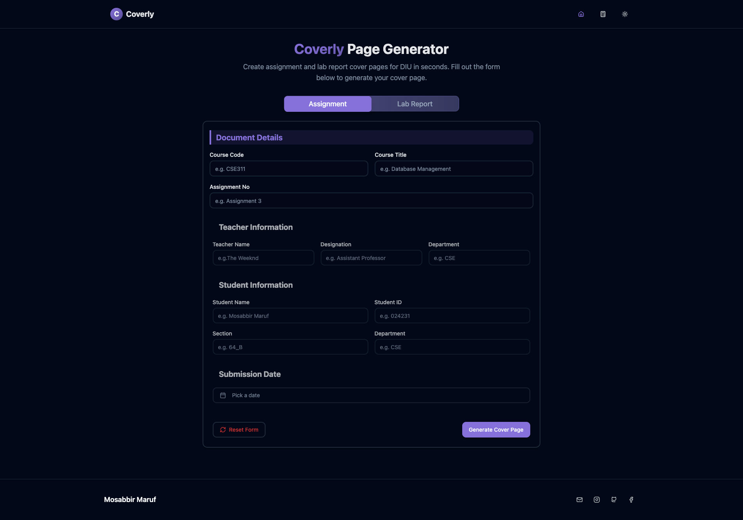Screen dimensions: 743x520
Task: Open the email icon in the footer
Action: click(x=579, y=499)
